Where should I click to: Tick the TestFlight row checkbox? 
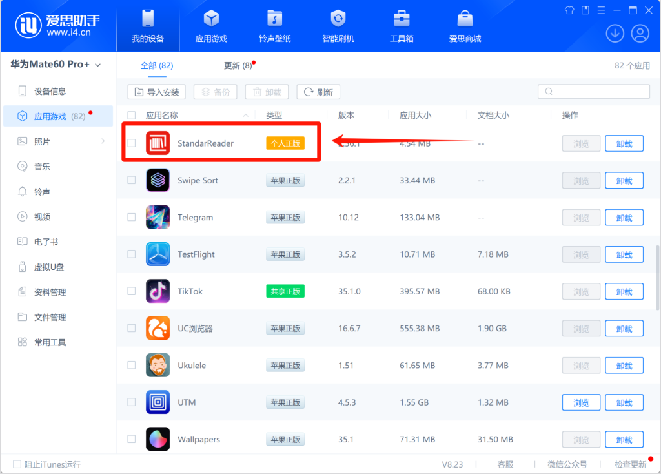pyautogui.click(x=132, y=254)
